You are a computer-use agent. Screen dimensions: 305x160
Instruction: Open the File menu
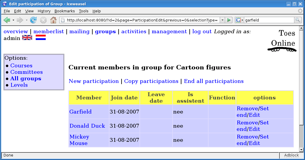[7, 11]
